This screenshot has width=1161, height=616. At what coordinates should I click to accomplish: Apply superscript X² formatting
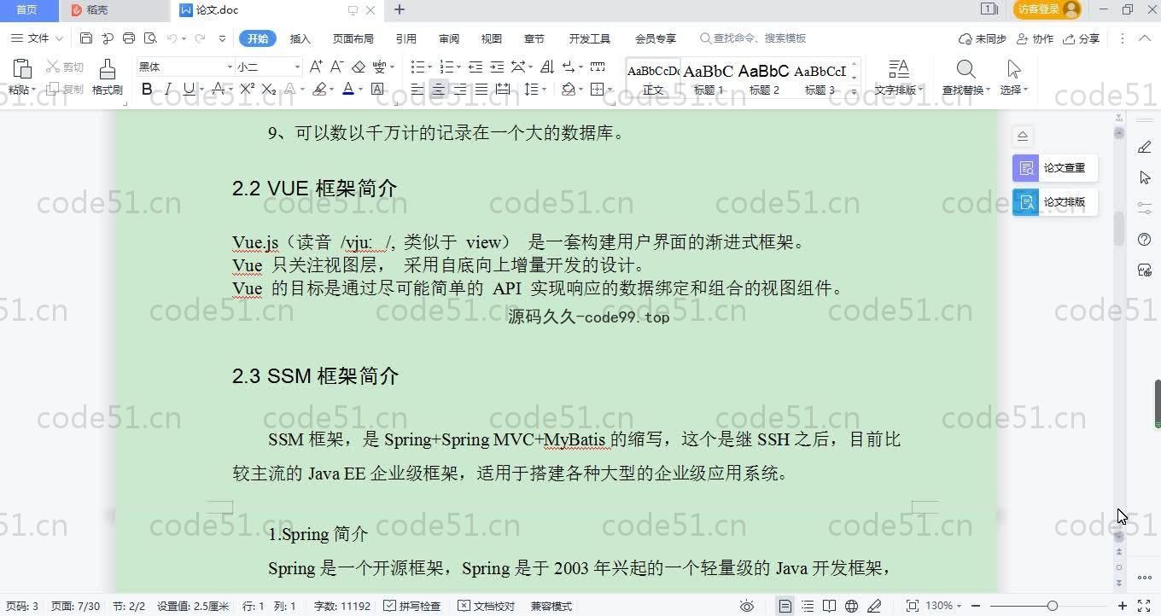[248, 89]
